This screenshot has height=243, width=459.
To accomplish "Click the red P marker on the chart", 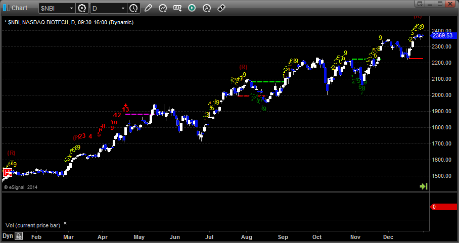I will click(7, 173).
